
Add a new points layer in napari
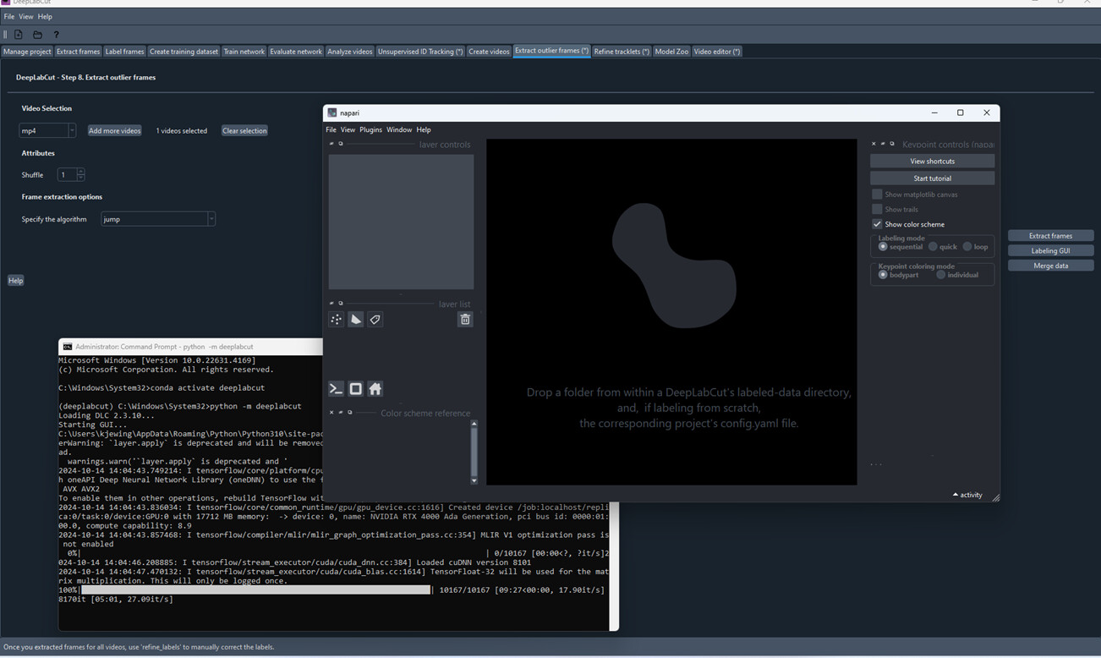336,319
